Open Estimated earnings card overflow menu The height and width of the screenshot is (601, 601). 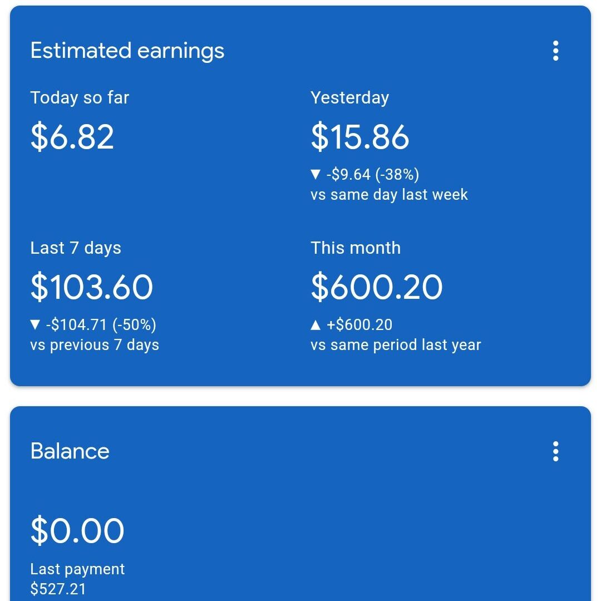pos(555,51)
